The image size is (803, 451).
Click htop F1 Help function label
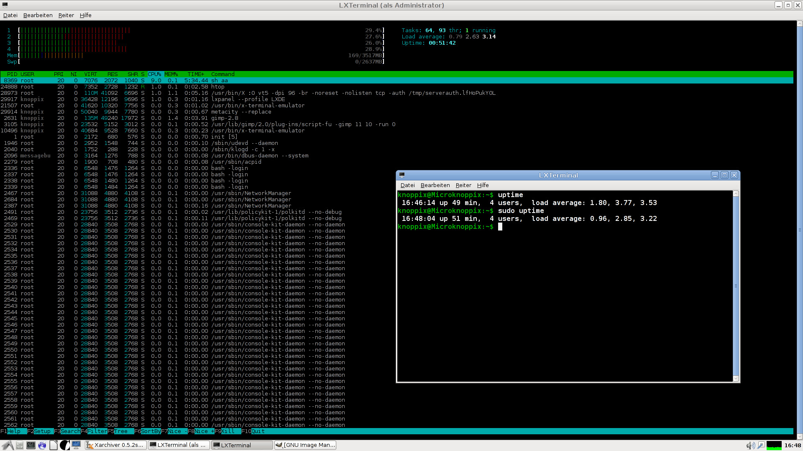click(13, 431)
